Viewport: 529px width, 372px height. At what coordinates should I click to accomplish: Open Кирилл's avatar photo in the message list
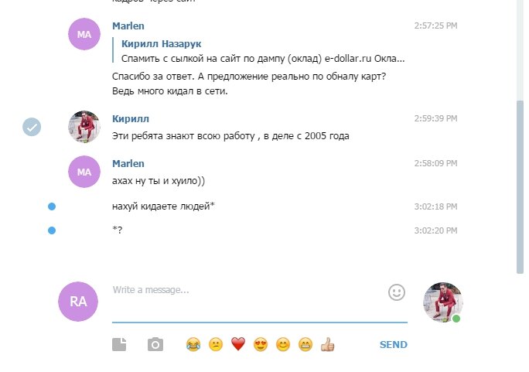(84, 127)
